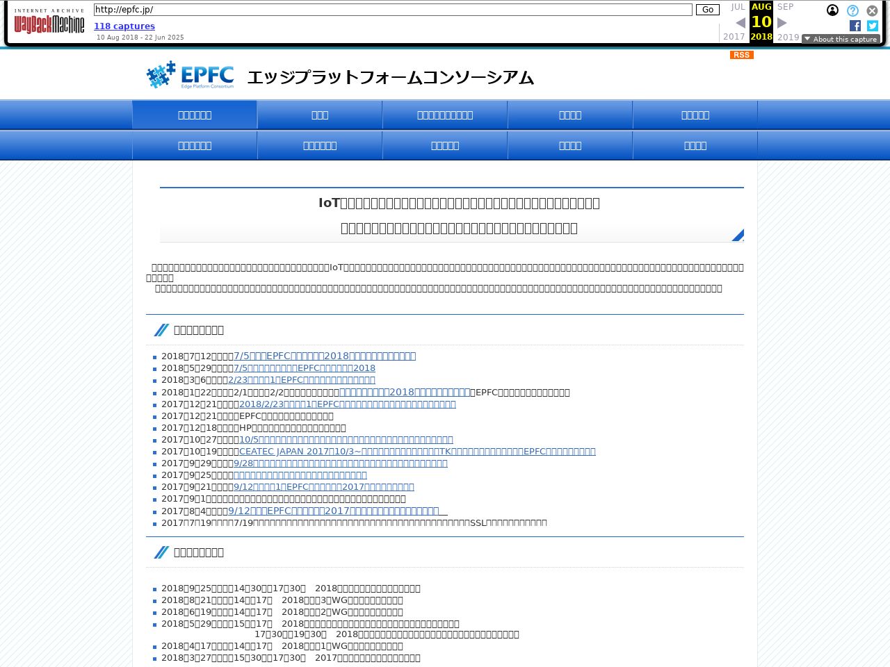
Task: Open the news link starting with 9/28
Action: coord(340,463)
